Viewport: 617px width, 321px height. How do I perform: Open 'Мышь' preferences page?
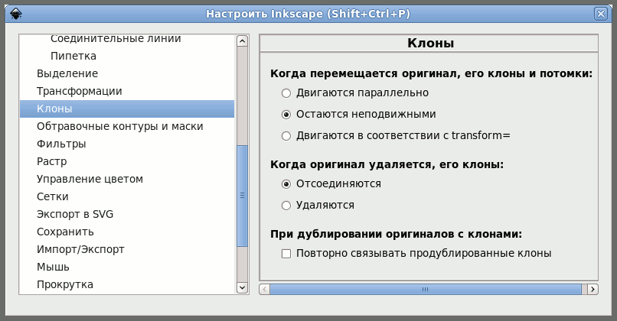127,267
